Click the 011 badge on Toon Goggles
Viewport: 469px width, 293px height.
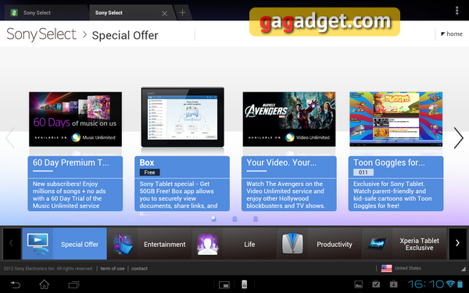[x=363, y=172]
